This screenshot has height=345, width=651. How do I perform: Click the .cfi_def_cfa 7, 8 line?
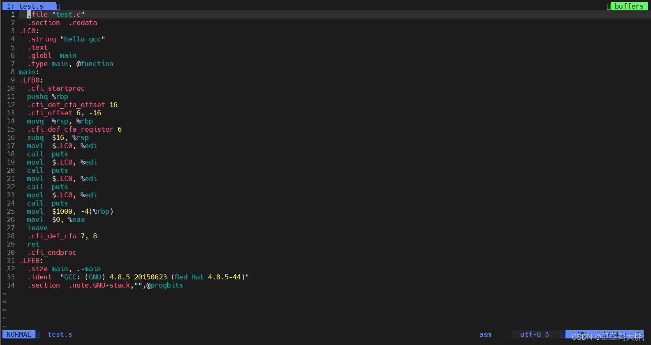pyautogui.click(x=62, y=236)
